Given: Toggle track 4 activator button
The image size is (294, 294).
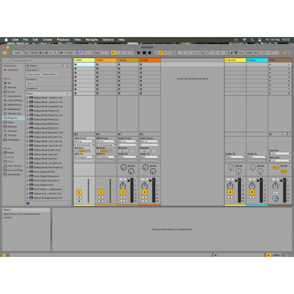Looking at the screenshot, I should tap(145, 192).
